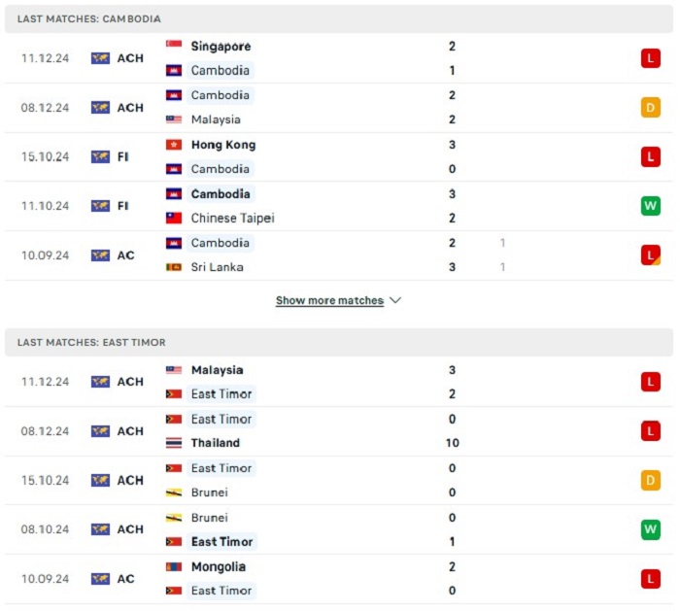This screenshot has width=680, height=611.
Task: Open the Mongolia vs East Timor match score
Action: click(452, 579)
